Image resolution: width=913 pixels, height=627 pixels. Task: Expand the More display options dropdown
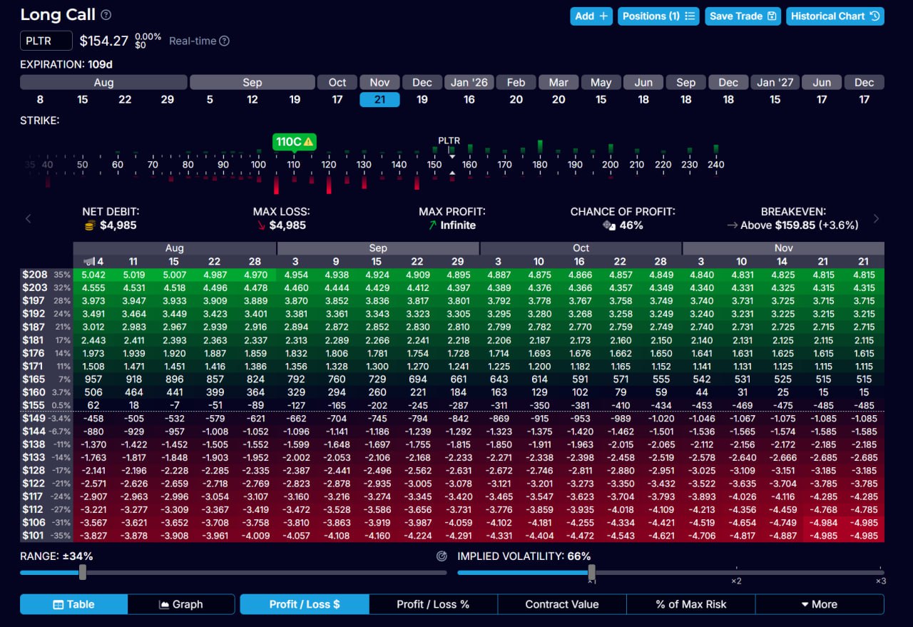pos(819,604)
